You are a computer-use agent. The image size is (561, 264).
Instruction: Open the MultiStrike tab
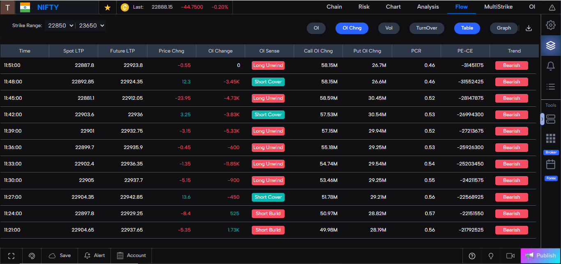click(x=498, y=7)
